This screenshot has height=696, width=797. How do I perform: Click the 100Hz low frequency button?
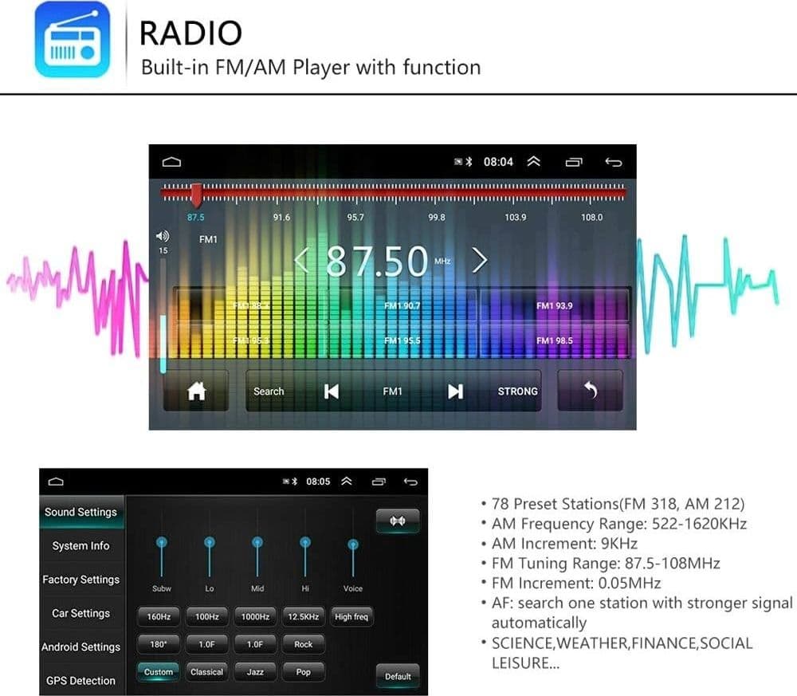pyautogui.click(x=207, y=617)
